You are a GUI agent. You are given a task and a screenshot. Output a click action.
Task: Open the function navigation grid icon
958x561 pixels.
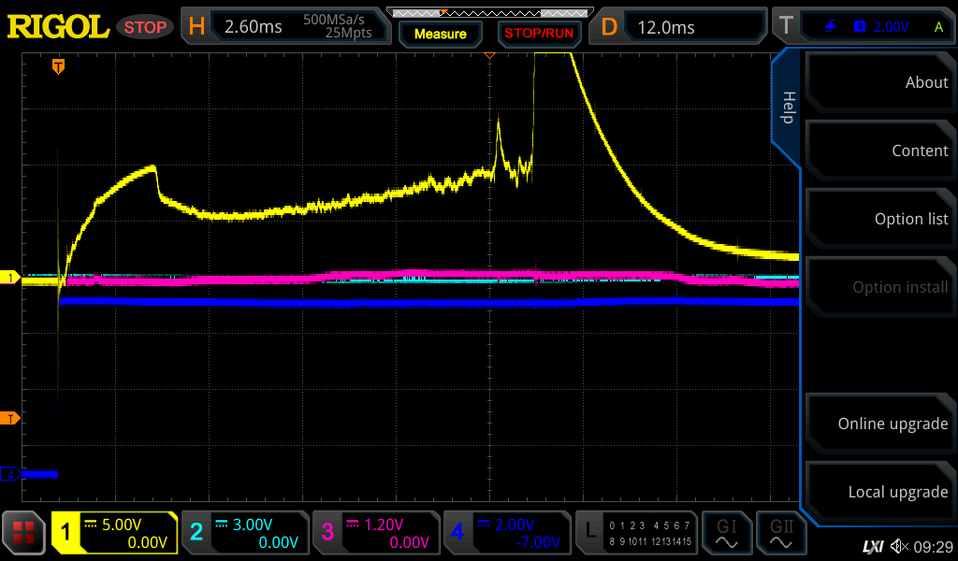pyautogui.click(x=24, y=533)
